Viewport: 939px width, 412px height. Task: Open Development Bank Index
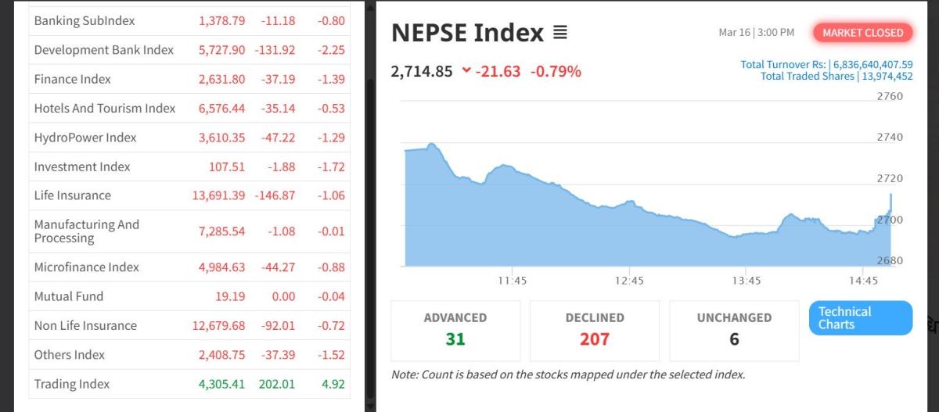pyautogui.click(x=103, y=50)
